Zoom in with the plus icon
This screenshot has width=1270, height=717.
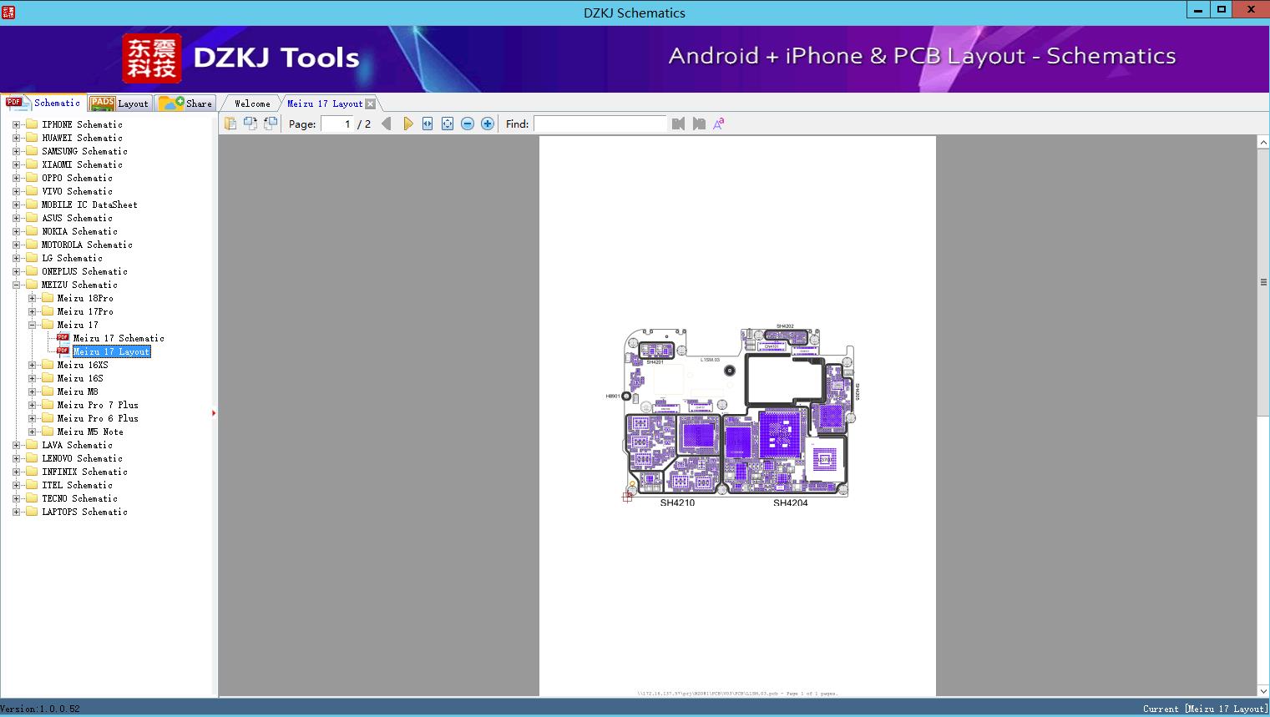[488, 124]
